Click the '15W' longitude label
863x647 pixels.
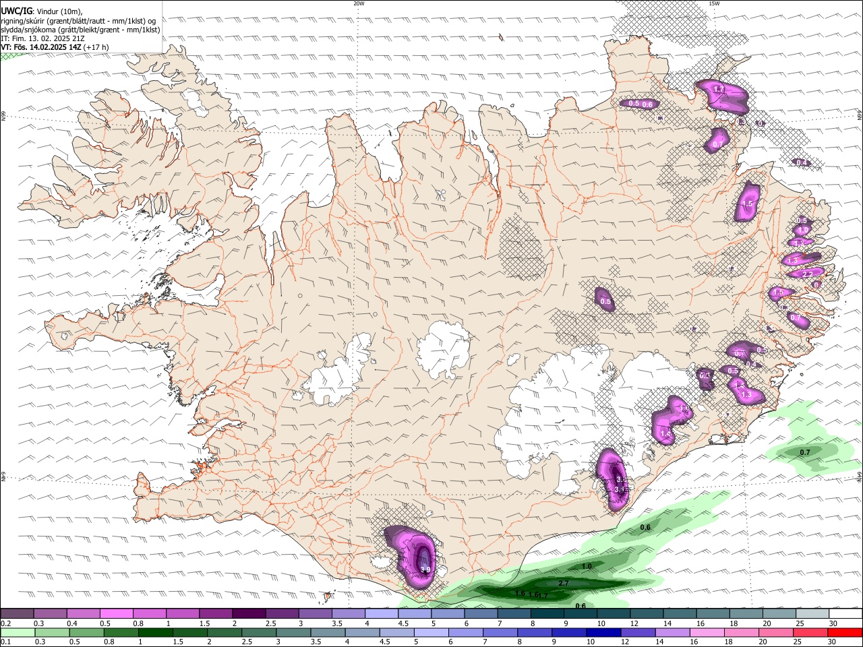coord(714,3)
